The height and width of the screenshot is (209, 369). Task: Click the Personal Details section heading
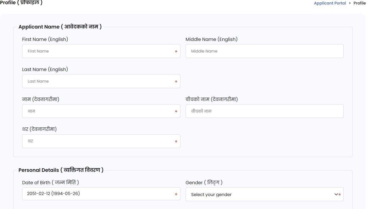(61, 170)
